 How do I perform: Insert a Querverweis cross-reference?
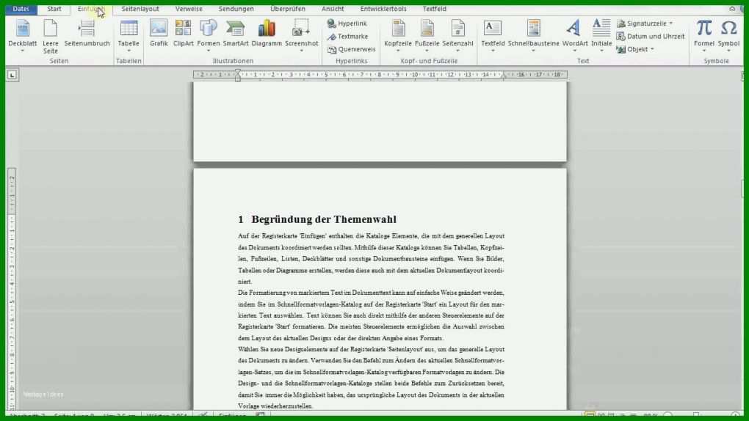(x=352, y=49)
